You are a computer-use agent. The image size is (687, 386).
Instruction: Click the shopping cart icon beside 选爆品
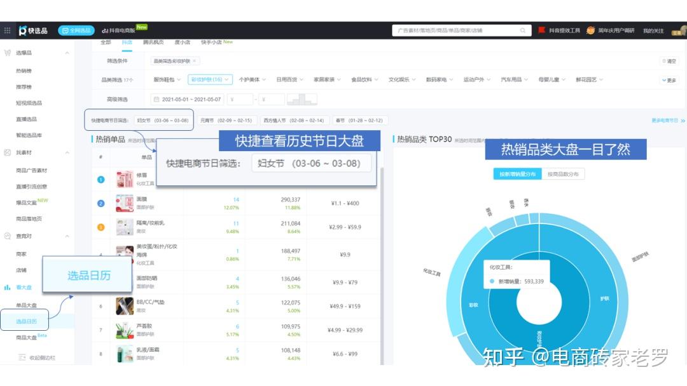click(x=7, y=53)
